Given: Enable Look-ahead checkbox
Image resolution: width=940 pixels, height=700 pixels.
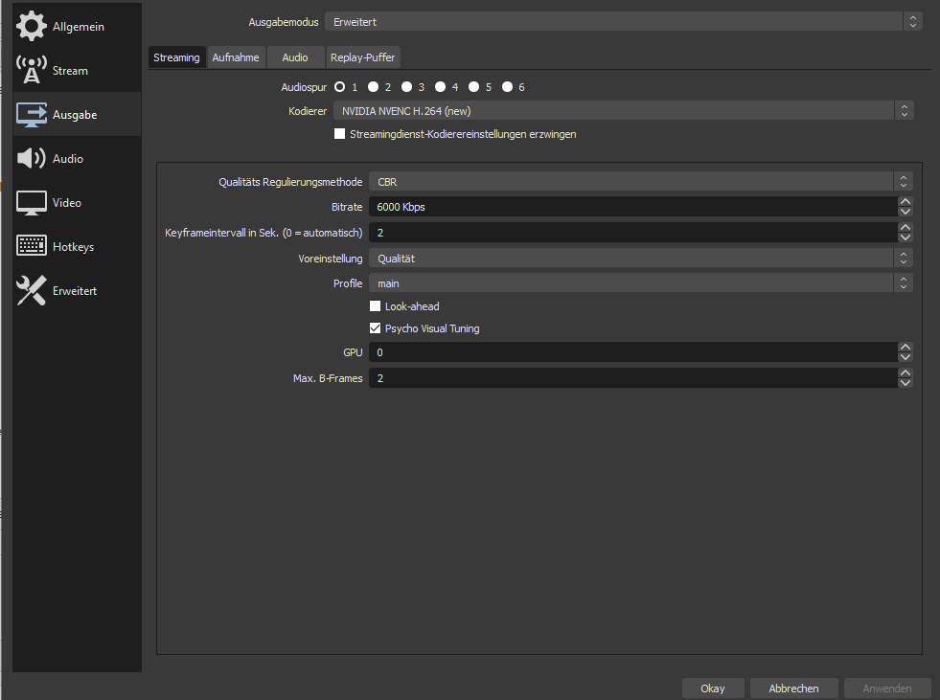Looking at the screenshot, I should pyautogui.click(x=376, y=306).
